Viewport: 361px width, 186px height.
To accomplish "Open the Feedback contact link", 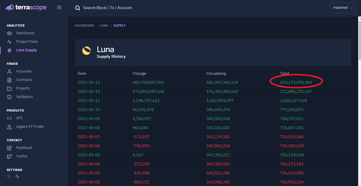I will tap(24, 148).
